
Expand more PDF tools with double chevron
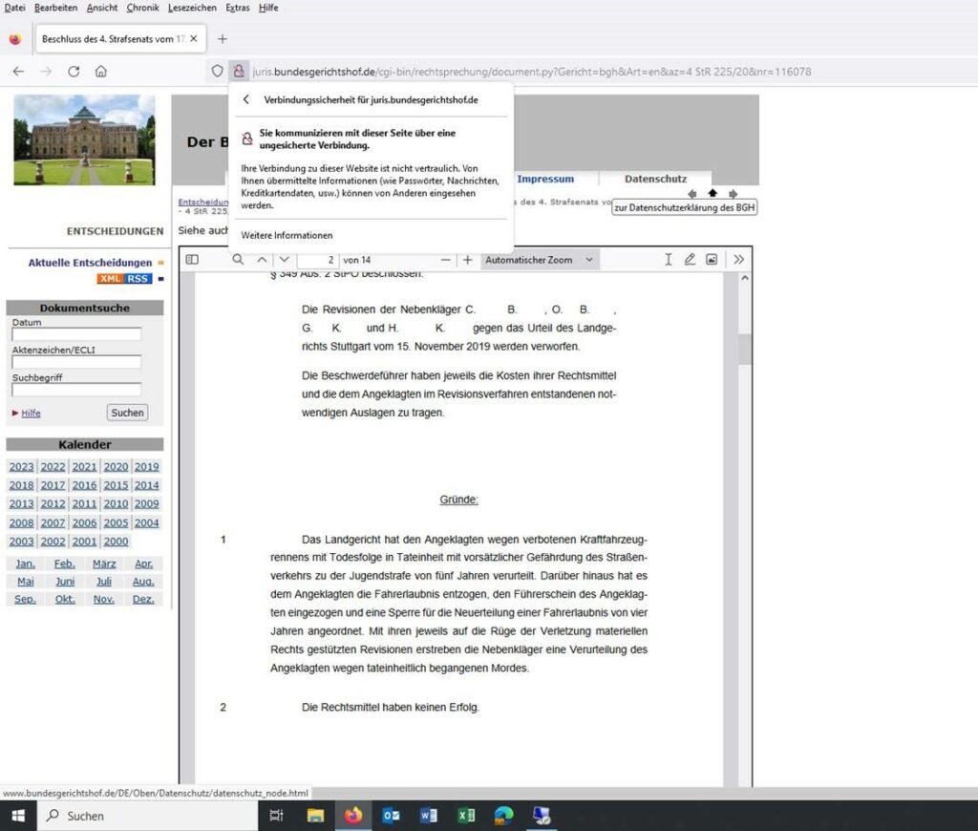click(738, 260)
